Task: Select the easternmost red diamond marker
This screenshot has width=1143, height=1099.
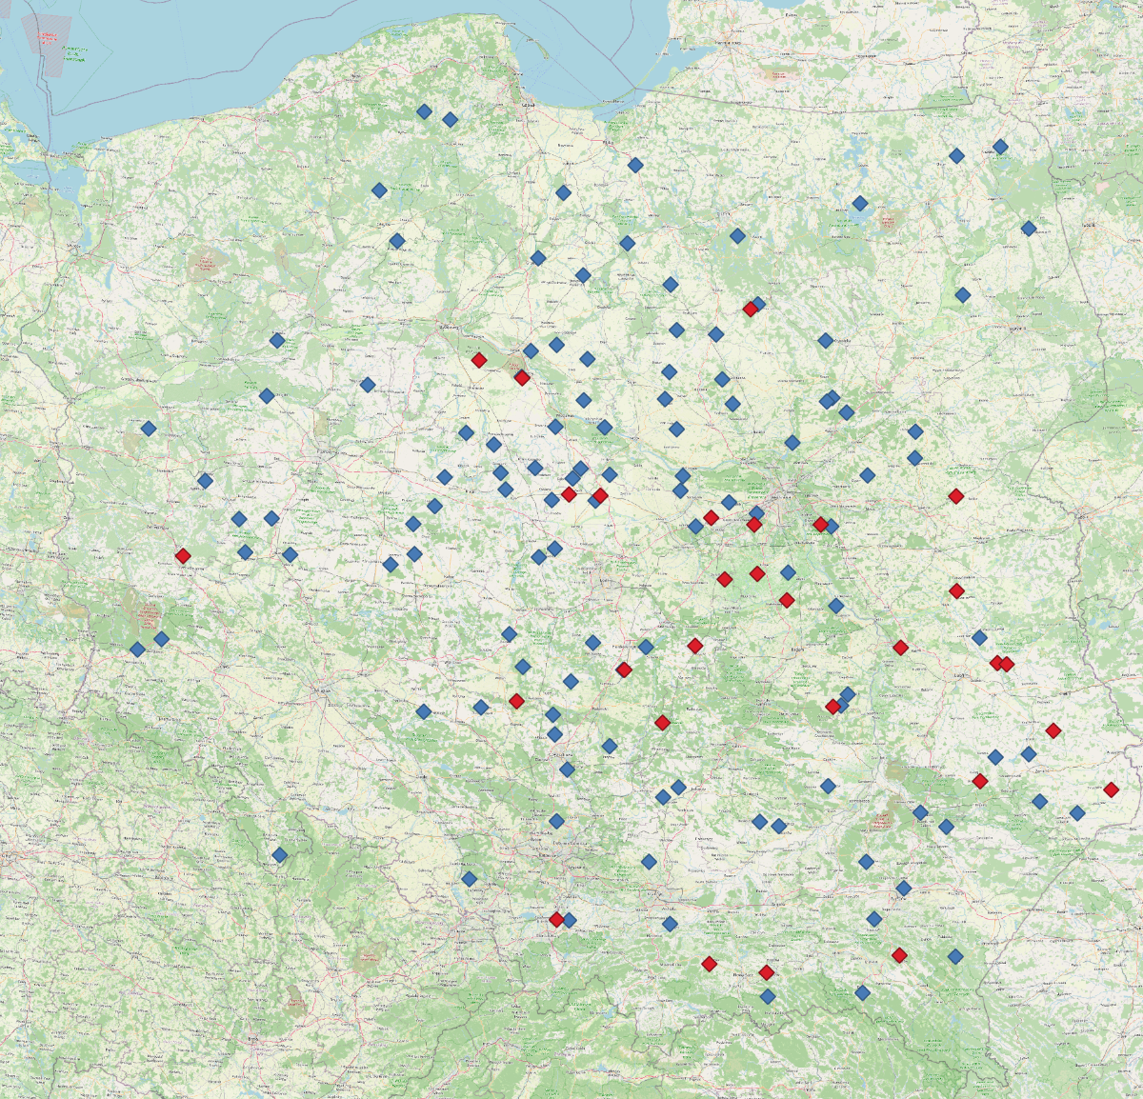Action: (x=1112, y=789)
